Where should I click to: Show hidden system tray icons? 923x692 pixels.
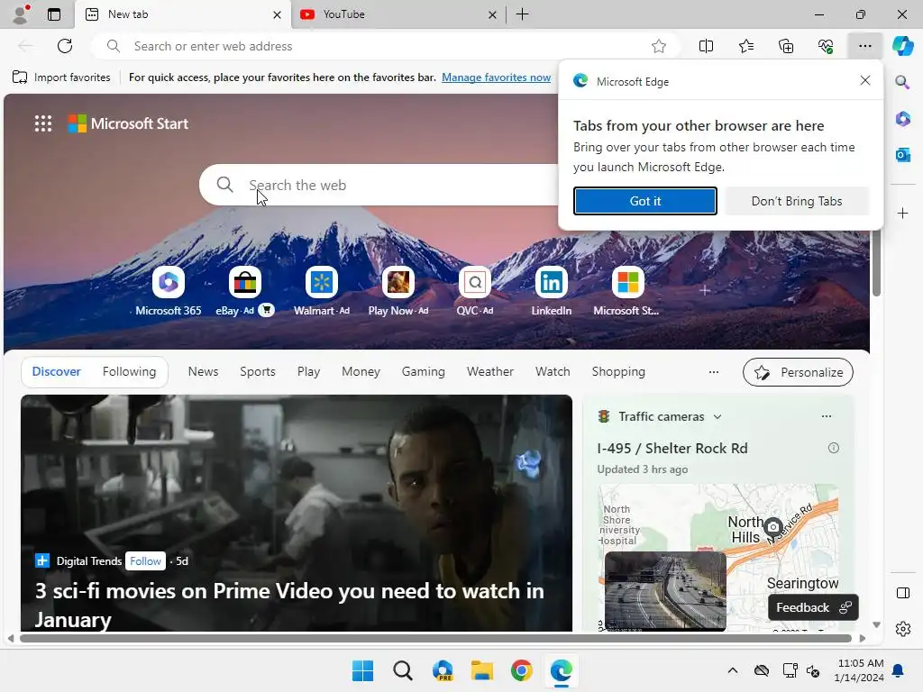click(x=732, y=670)
